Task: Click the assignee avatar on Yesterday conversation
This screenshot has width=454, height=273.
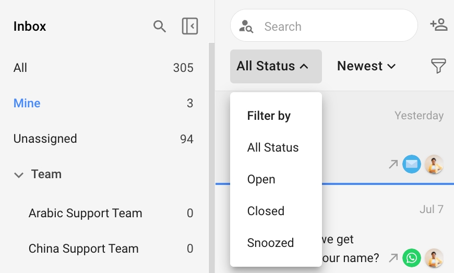Action: click(x=434, y=164)
